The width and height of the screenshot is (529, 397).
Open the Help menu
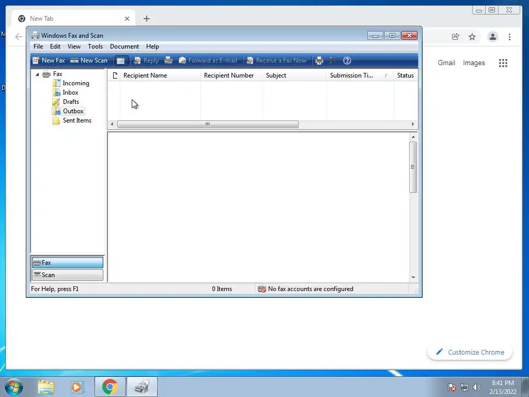(152, 46)
